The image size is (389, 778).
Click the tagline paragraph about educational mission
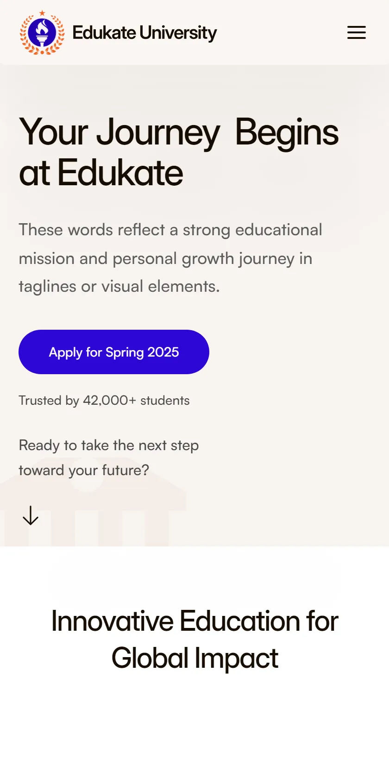pos(170,258)
